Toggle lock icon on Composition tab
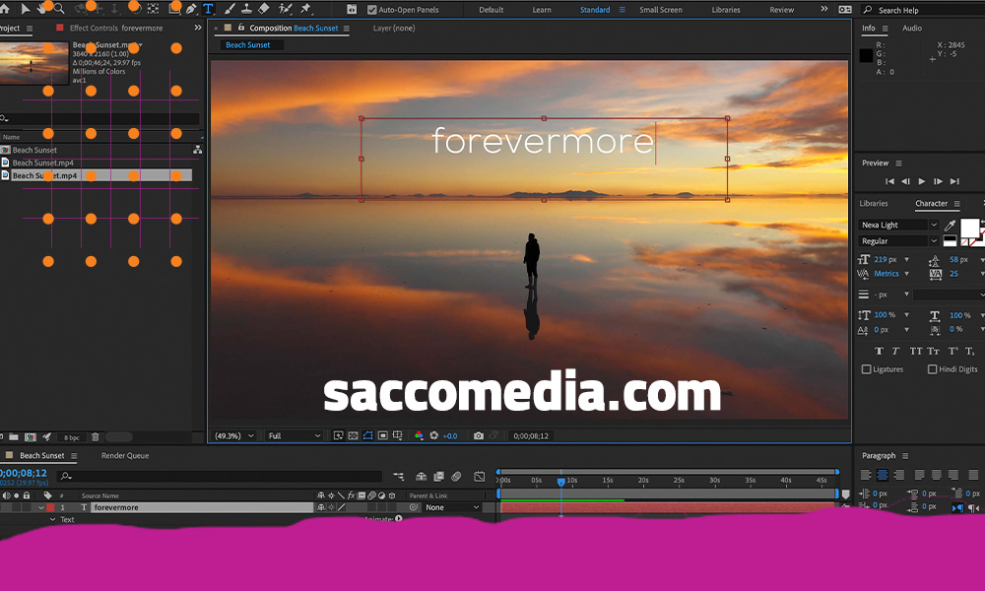This screenshot has height=591, width=985. pyautogui.click(x=241, y=28)
